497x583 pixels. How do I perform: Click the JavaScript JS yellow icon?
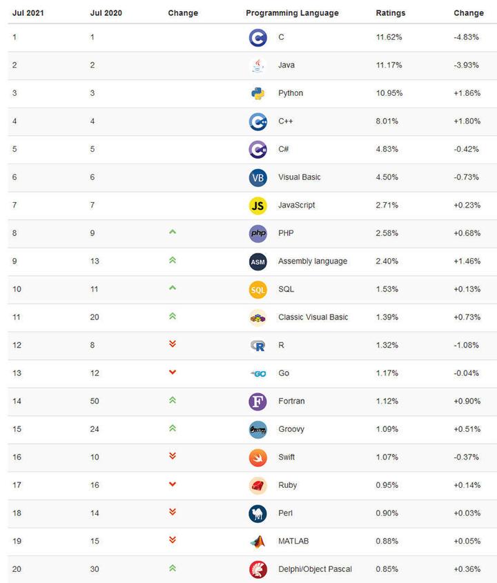[x=257, y=206]
